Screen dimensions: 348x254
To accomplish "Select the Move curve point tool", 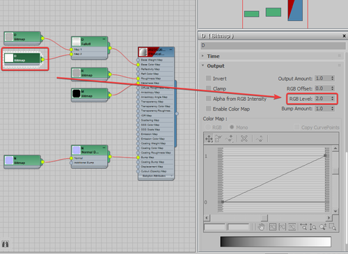I will pyautogui.click(x=209, y=139).
